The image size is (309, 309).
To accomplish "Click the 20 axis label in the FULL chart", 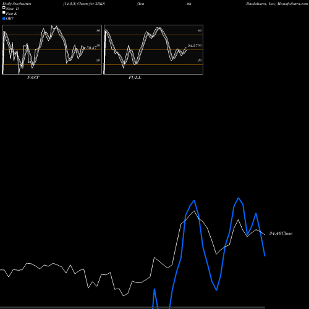I will point(200,60).
